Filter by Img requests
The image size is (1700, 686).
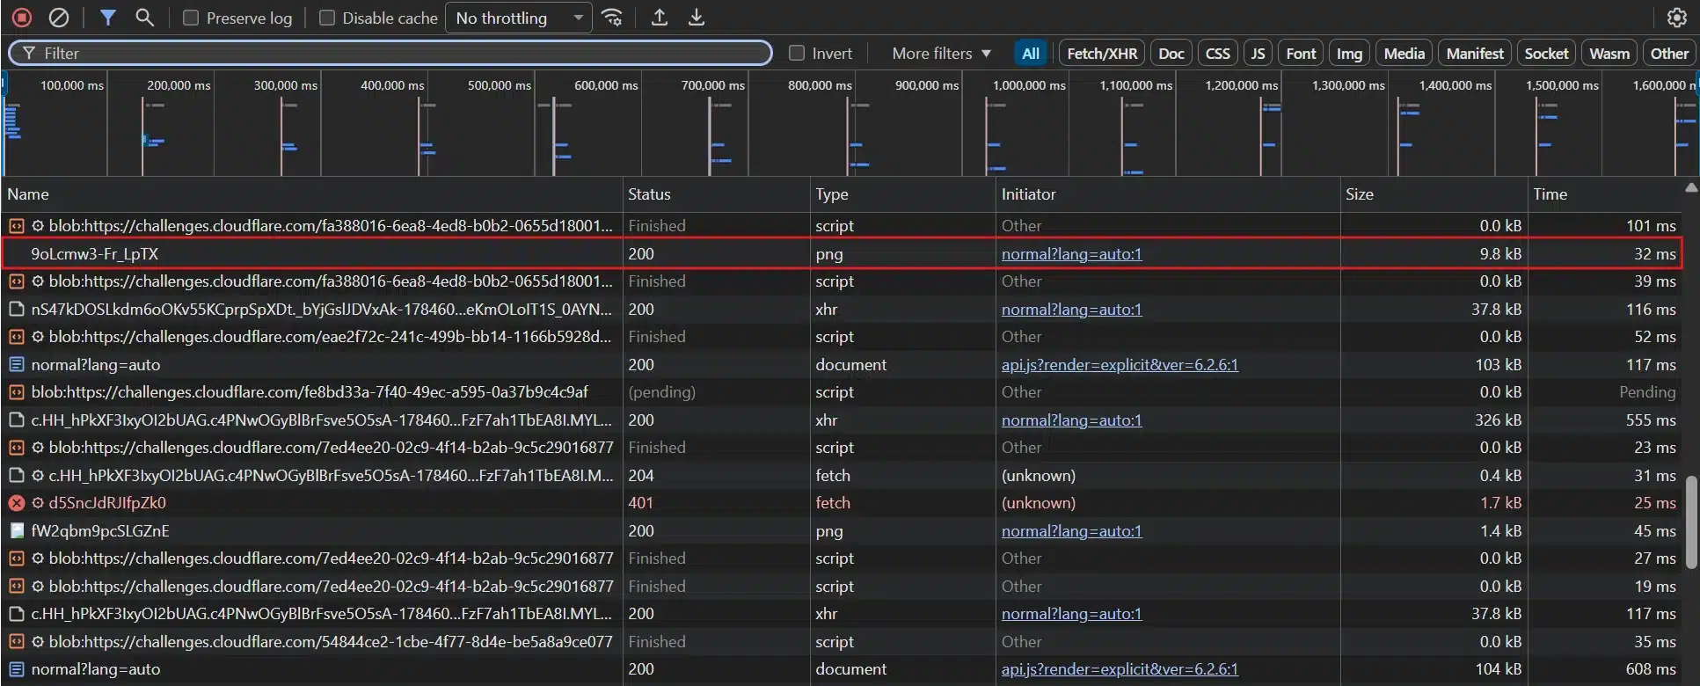click(1349, 54)
